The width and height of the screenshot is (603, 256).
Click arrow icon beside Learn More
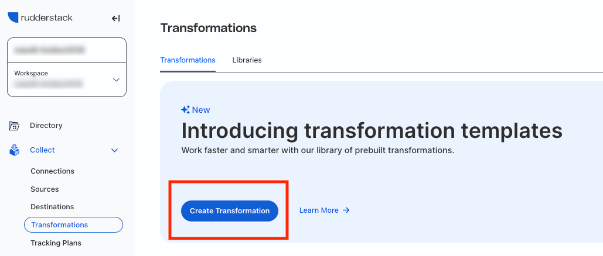pyautogui.click(x=346, y=210)
